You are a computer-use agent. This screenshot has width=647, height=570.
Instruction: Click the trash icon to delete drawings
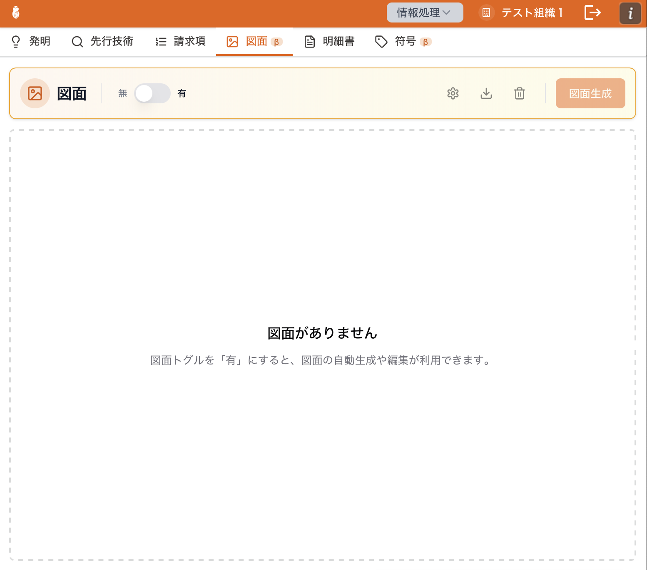click(x=519, y=93)
